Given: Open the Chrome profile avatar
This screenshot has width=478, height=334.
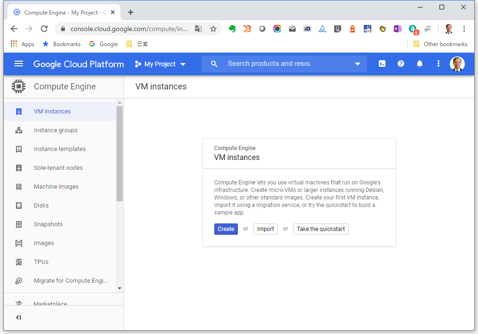Looking at the screenshot, I should 448,29.
